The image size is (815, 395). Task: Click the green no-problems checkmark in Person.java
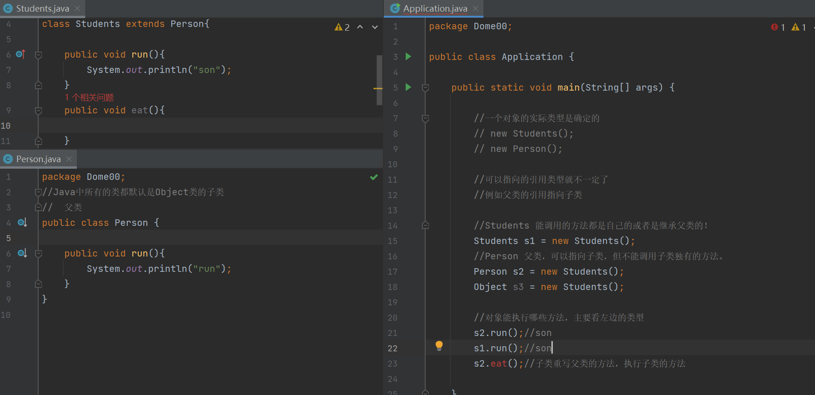(x=374, y=177)
